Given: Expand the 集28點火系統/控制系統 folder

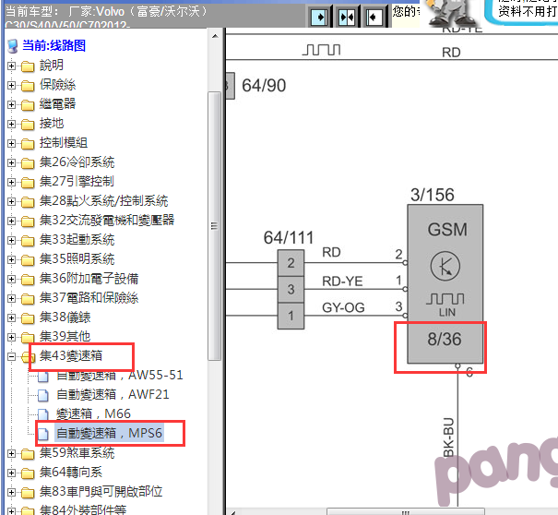Looking at the screenshot, I should [x=11, y=201].
